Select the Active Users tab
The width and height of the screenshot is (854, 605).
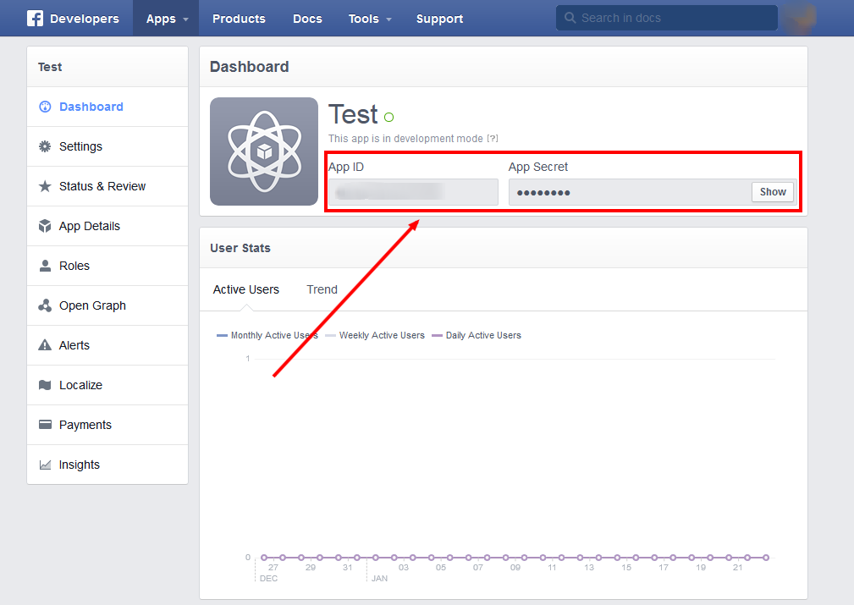[246, 289]
